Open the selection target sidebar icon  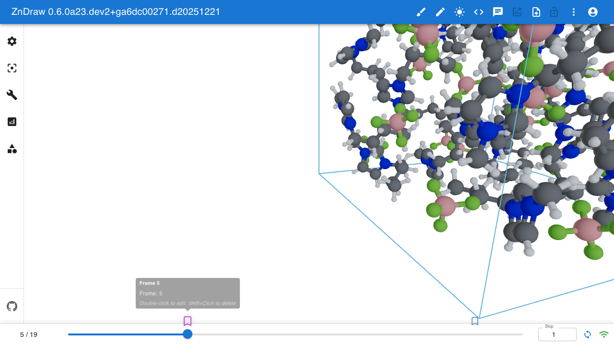click(x=12, y=68)
